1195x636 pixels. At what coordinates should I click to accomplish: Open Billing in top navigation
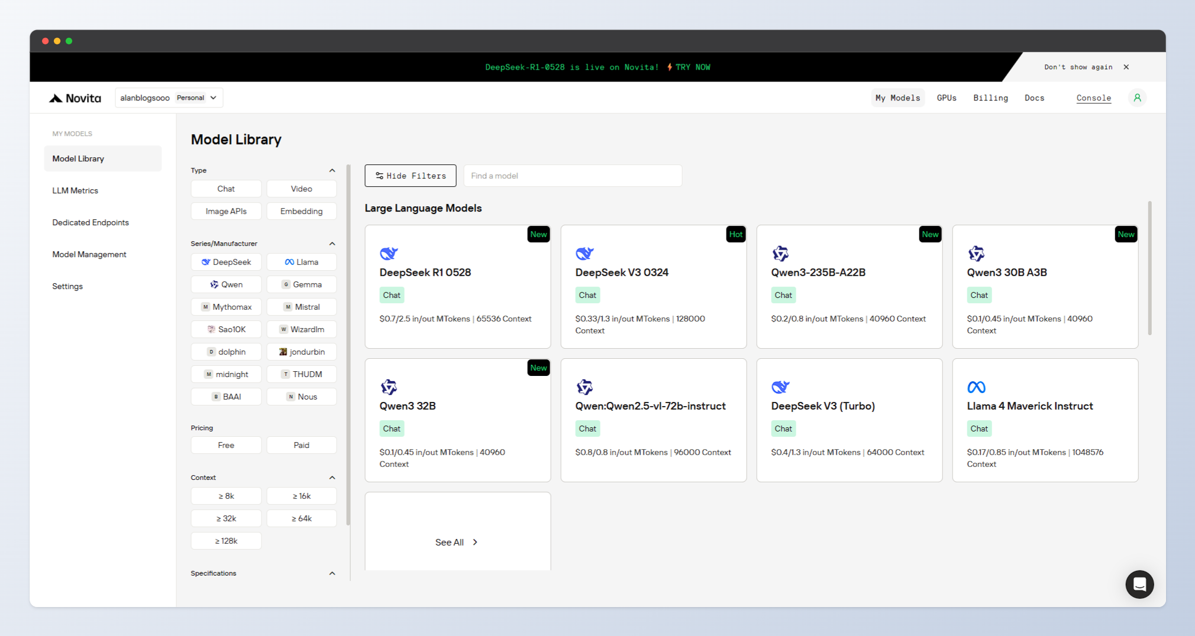[990, 98]
